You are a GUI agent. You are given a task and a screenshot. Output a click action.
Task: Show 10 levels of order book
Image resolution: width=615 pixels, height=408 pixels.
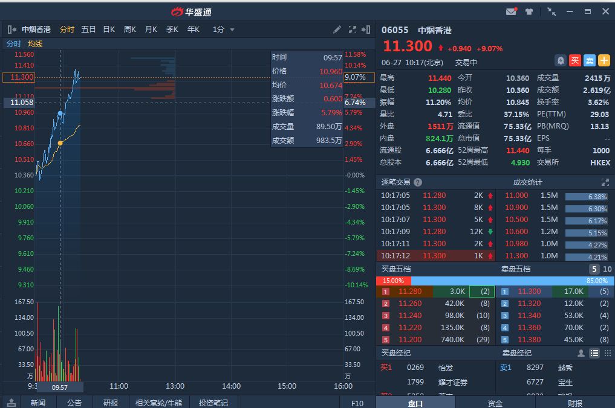[607, 269]
